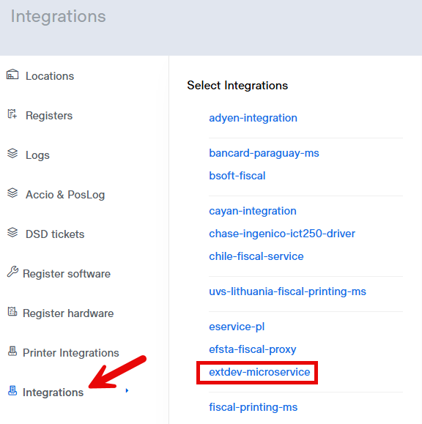
Task: Click the Register software wrench icon
Action: [12, 272]
